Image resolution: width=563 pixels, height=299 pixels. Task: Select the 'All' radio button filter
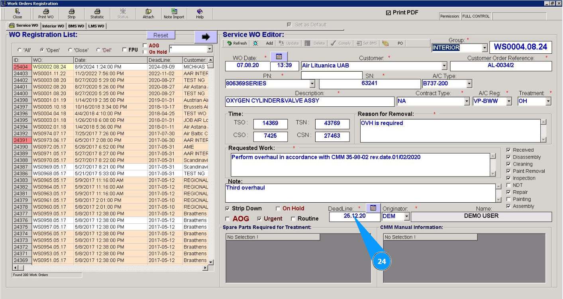coord(20,50)
